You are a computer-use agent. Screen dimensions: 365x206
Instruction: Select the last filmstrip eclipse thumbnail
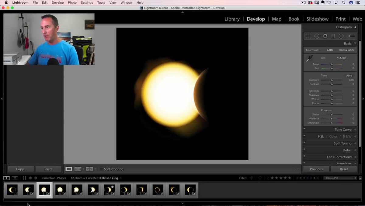click(190, 190)
